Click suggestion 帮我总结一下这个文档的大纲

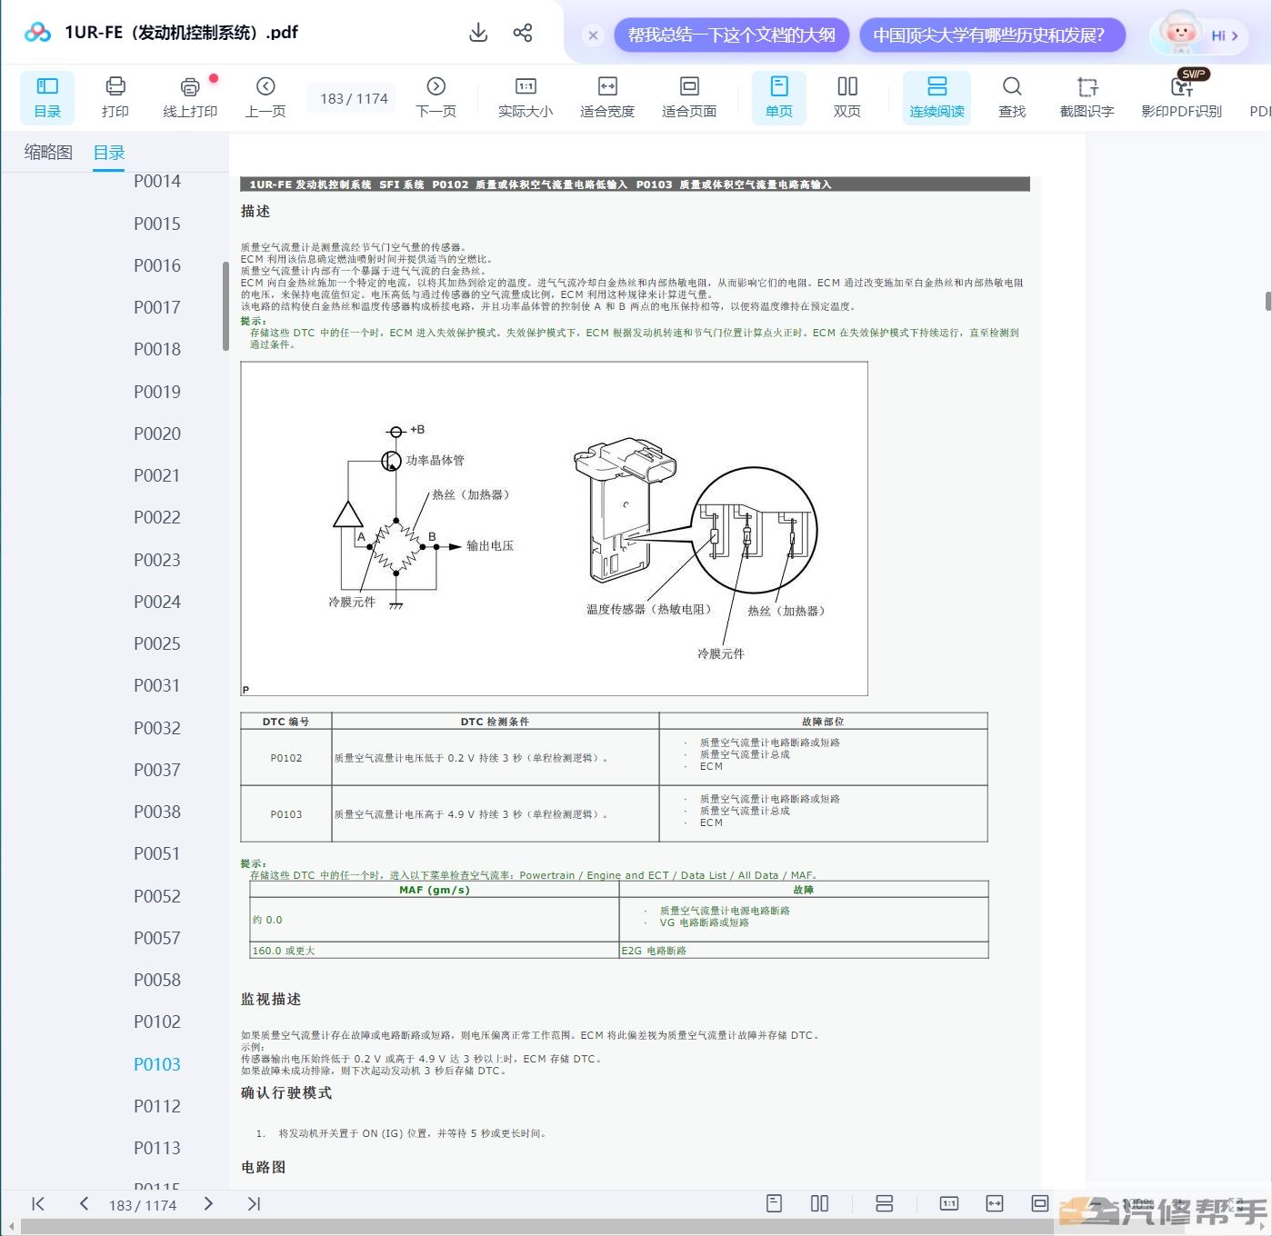tap(732, 35)
